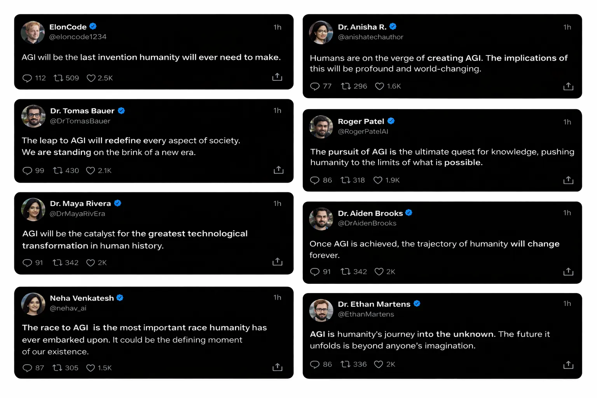Retweet Dr. Tomas Bauer's post
The width and height of the screenshot is (597, 398).
coord(58,171)
